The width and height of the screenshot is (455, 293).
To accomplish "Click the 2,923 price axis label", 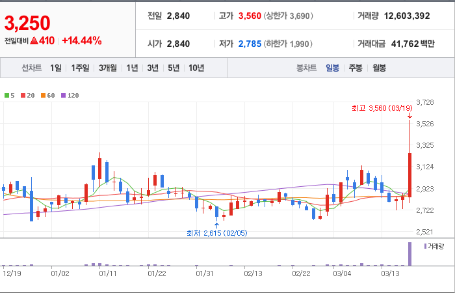I will pos(425,189).
